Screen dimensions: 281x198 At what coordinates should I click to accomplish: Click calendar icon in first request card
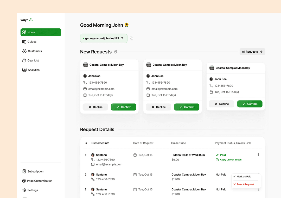tap(85, 95)
